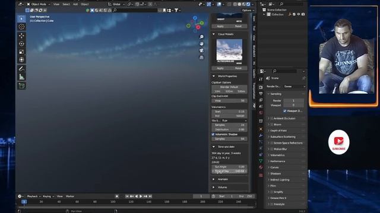Viewport: 380px width, 213px height.
Task: Open the timeline Playback menu
Action: (x=34, y=196)
